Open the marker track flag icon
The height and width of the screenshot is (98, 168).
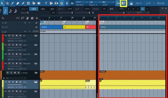tap(23, 18)
